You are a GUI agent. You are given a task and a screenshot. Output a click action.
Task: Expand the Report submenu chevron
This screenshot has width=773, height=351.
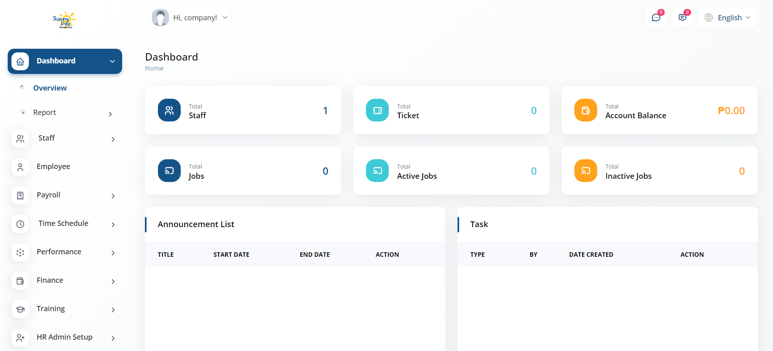coord(110,114)
